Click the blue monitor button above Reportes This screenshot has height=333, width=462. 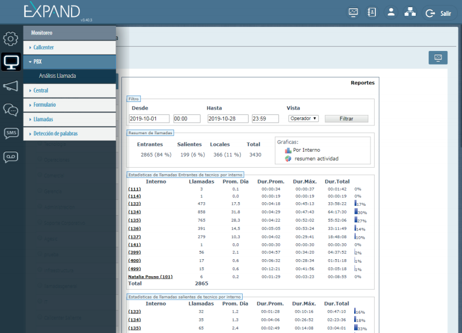coord(438,57)
